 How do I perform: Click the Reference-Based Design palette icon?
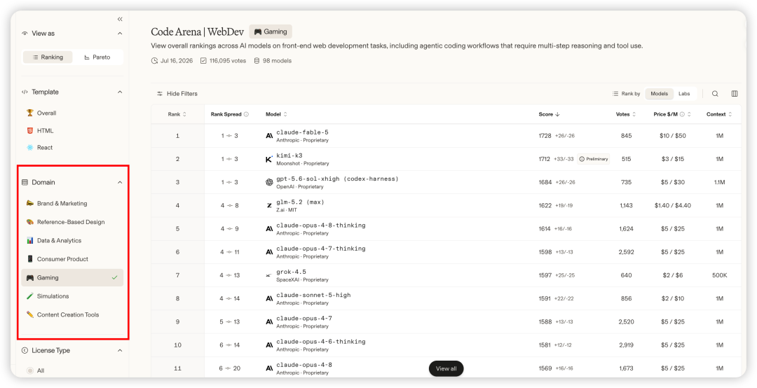tap(30, 222)
